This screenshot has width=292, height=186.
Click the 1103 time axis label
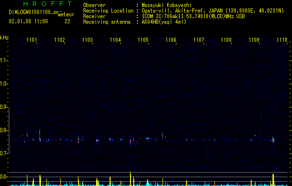point(88,40)
